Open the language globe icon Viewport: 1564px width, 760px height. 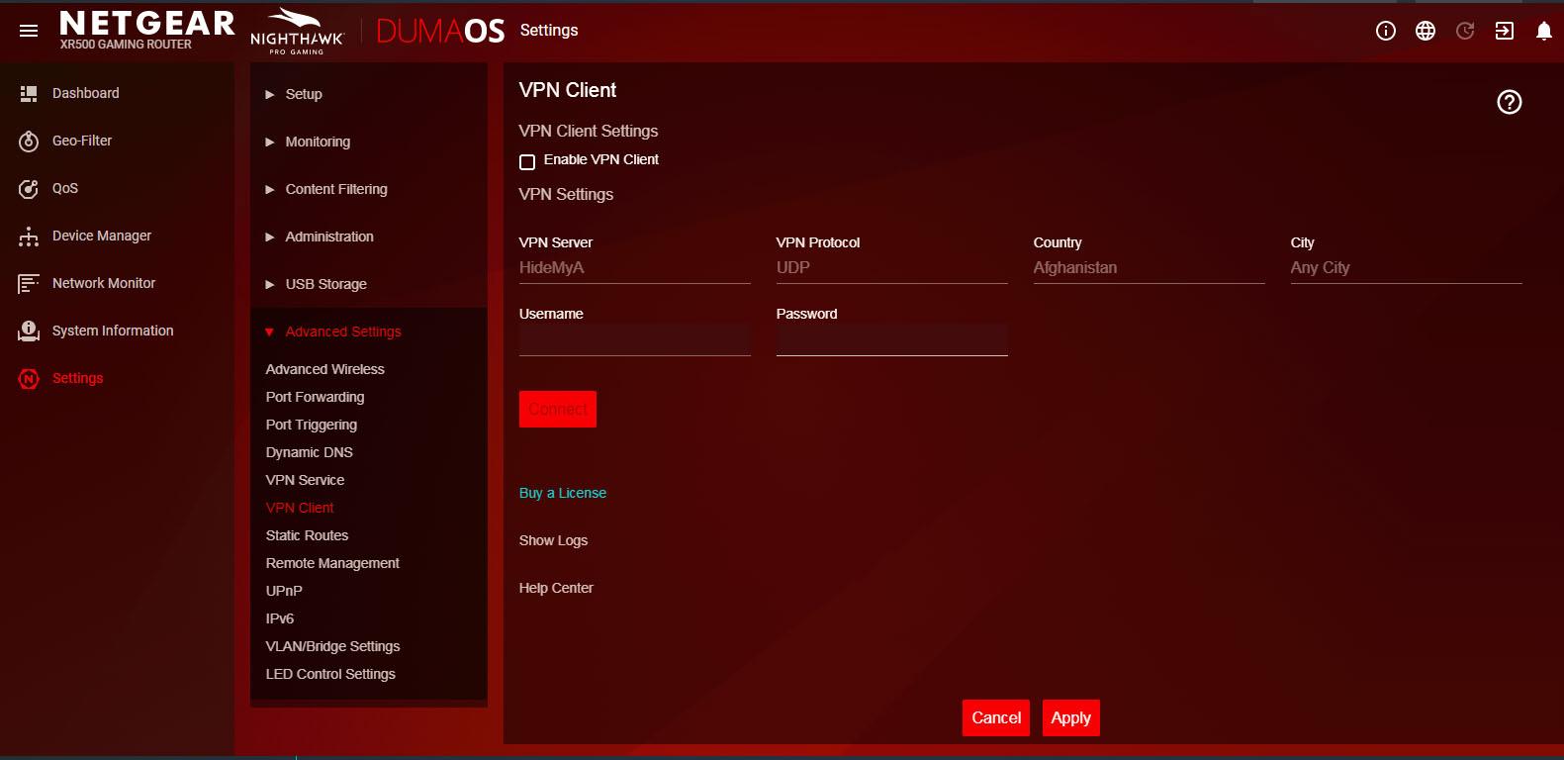[1426, 31]
